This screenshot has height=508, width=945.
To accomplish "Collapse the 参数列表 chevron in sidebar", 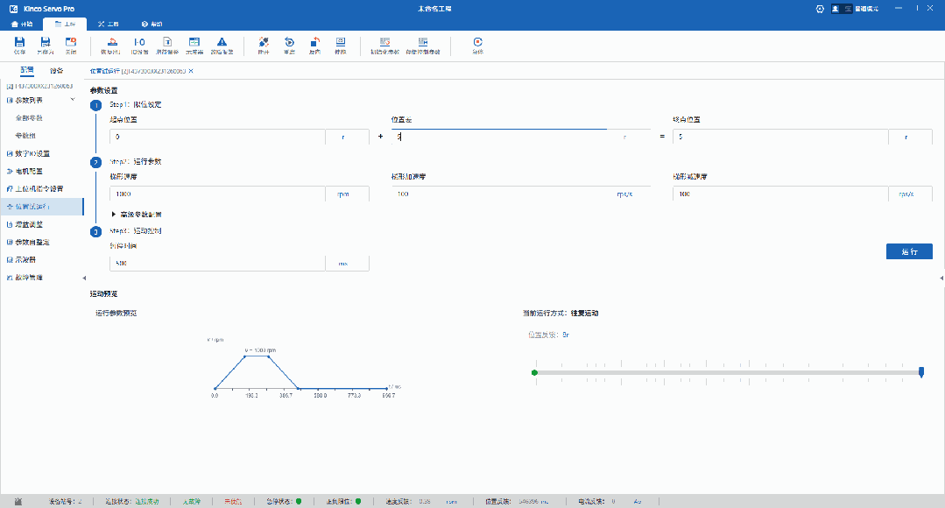I will (73, 100).
